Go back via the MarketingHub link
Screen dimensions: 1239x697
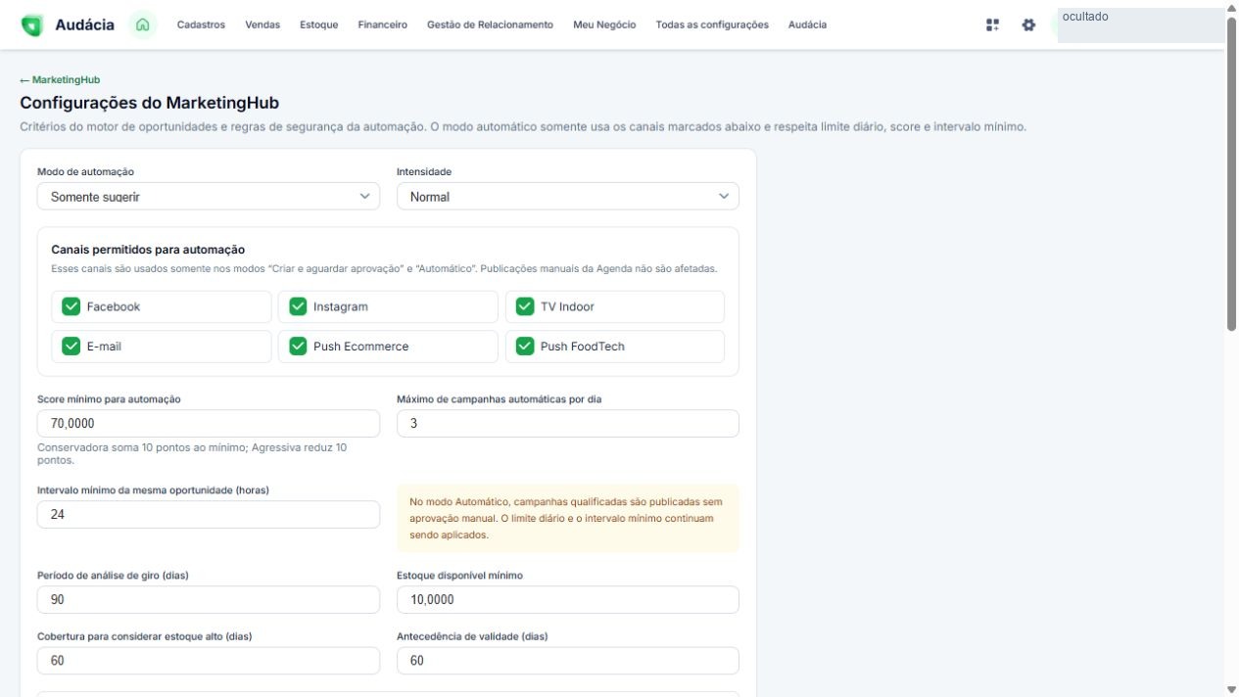60,79
